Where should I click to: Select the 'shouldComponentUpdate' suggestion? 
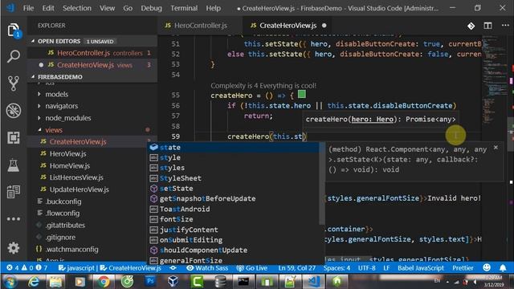pyautogui.click(x=234, y=250)
